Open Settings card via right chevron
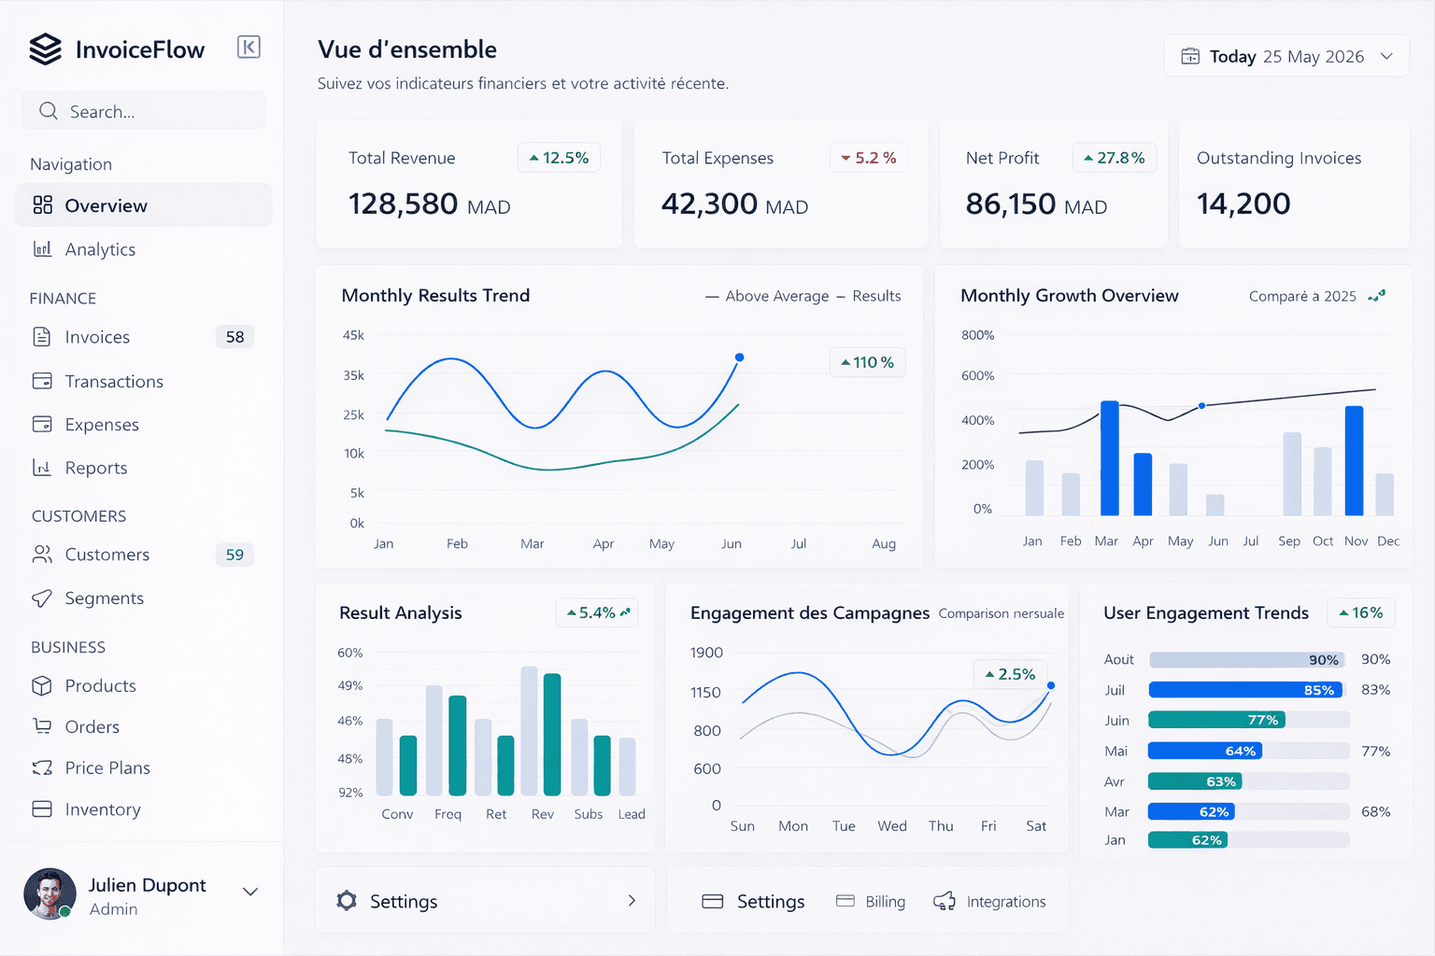 tap(632, 901)
